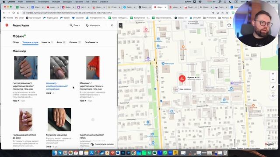This screenshot has height=157, width=280.
Task: Open Telegram from the Dock
Action: pos(60,153)
